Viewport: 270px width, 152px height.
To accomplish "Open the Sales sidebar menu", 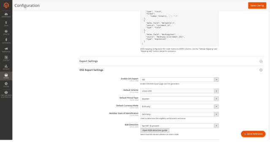I will click(x=6, y=24).
